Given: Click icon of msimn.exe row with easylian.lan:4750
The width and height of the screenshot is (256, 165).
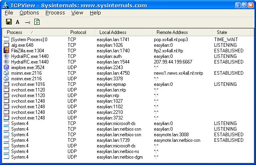Looking at the screenshot, I should 6,73.
